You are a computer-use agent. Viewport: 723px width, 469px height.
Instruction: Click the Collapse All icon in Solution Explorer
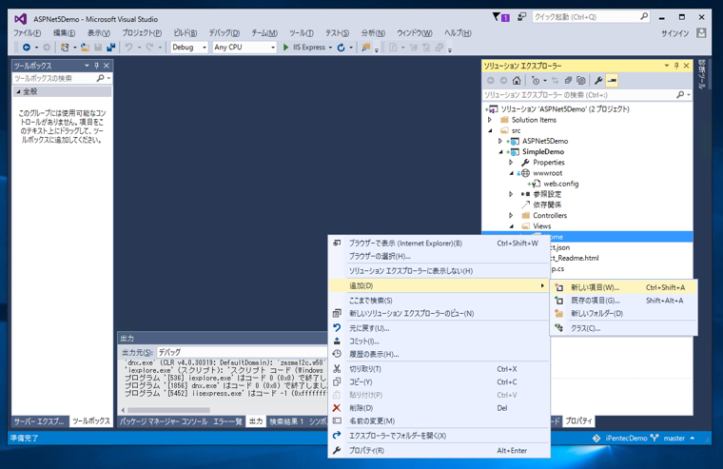coord(568,80)
